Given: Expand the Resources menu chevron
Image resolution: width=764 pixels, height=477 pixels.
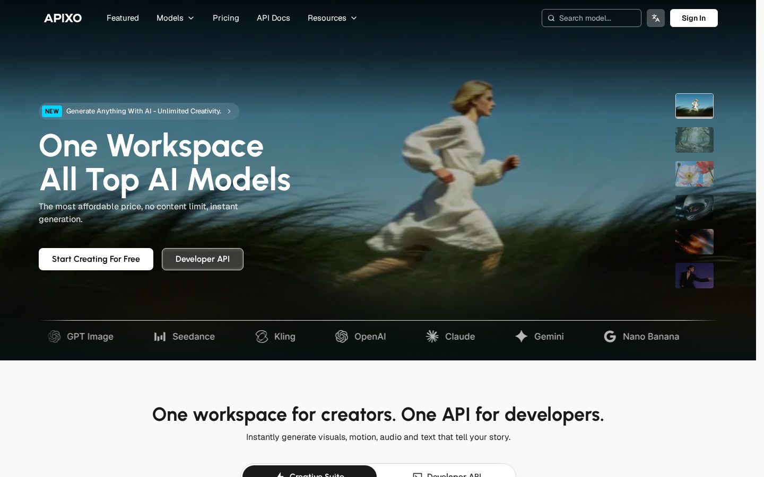Looking at the screenshot, I should point(354,18).
